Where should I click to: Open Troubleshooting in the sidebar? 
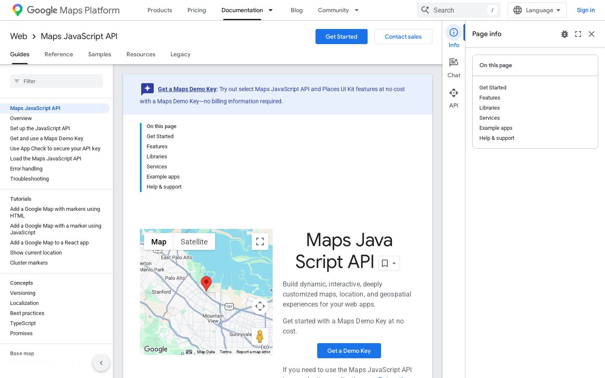point(29,179)
